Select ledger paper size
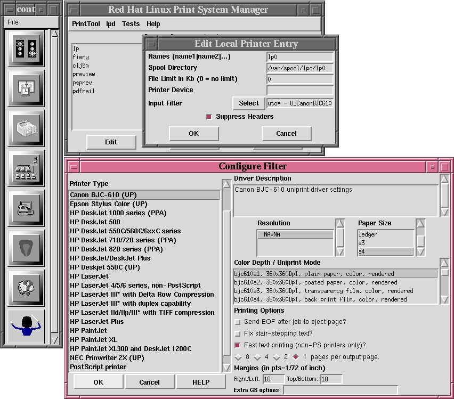 385,234
